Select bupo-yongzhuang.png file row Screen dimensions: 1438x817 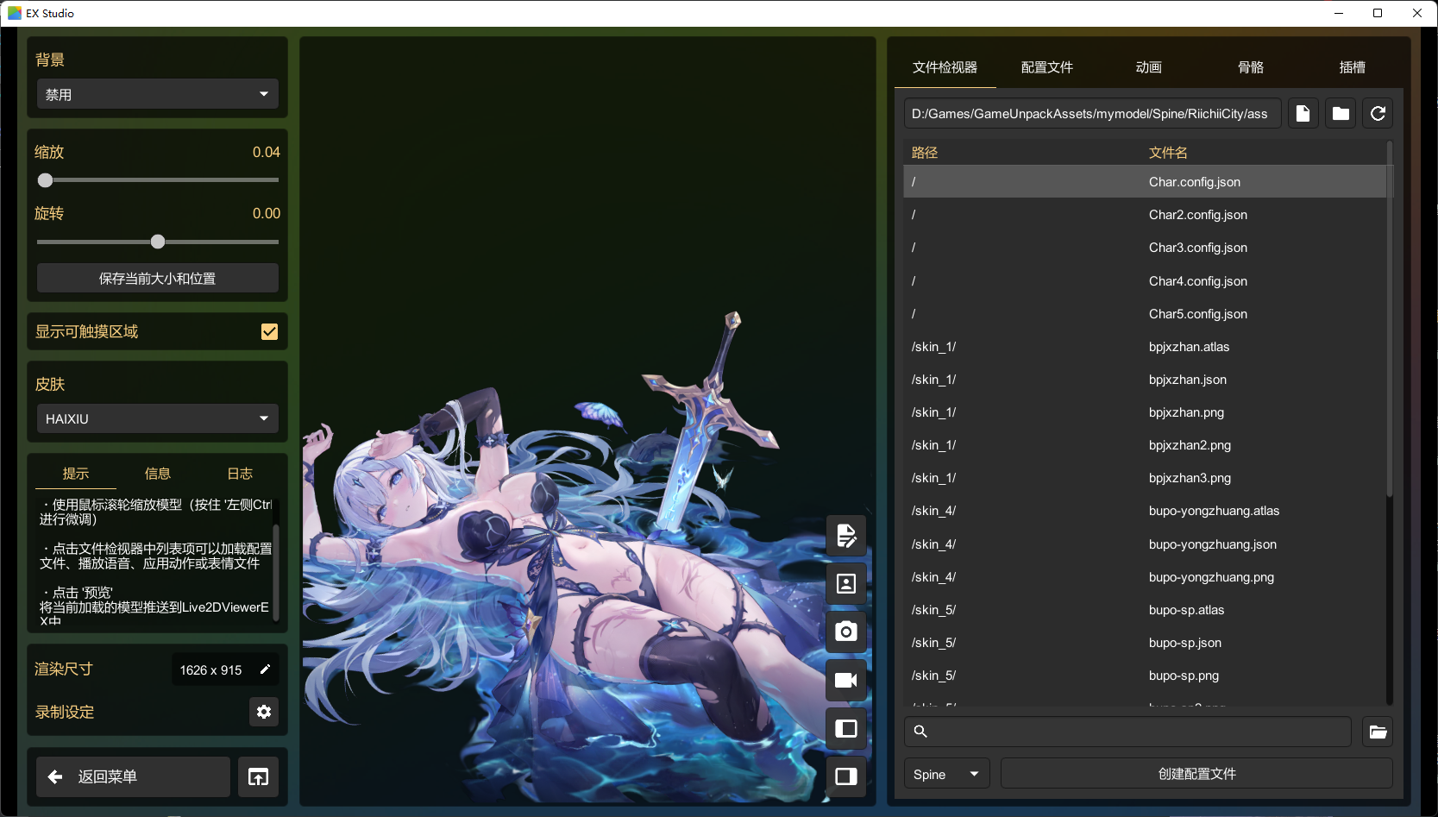coord(1145,577)
